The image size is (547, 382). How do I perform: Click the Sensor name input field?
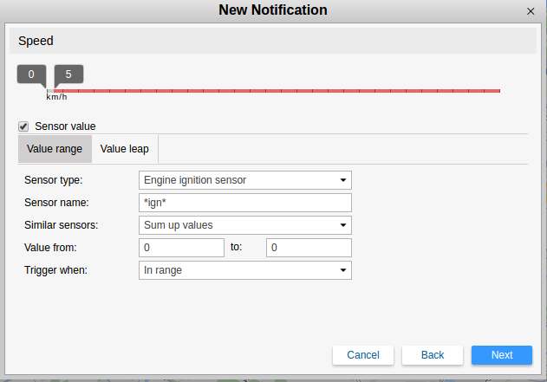(x=244, y=203)
